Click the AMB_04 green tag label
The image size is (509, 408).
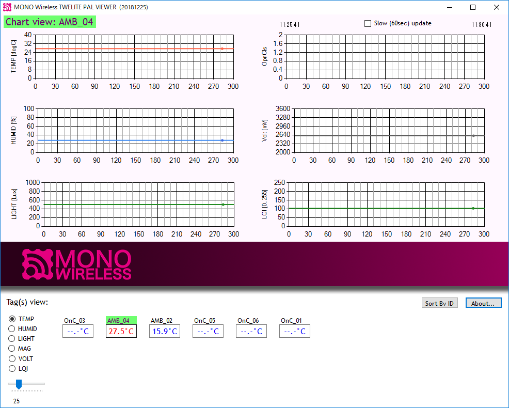coord(121,320)
